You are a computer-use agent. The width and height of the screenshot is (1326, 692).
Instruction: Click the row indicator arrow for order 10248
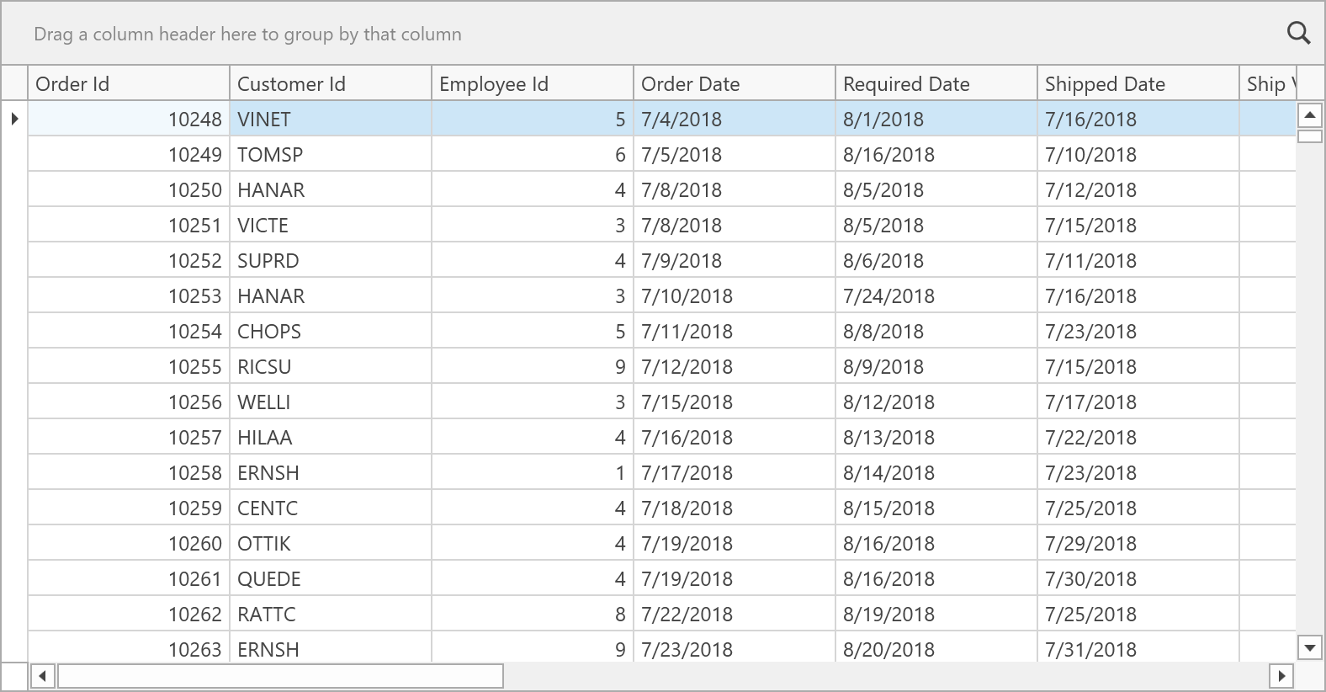click(x=14, y=119)
